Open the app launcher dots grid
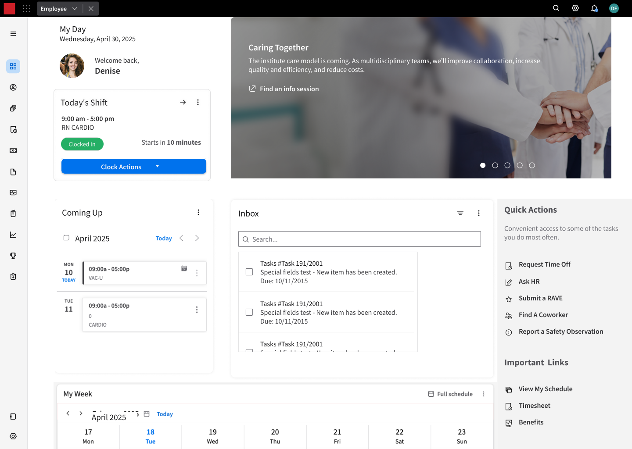632x449 pixels. (x=26, y=8)
